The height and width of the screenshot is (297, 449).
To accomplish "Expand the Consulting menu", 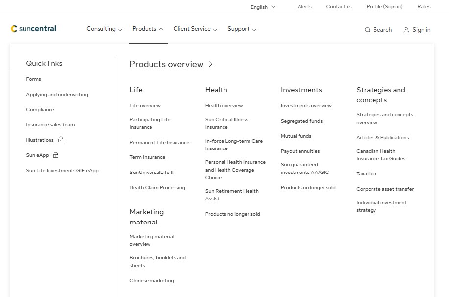I will point(104,29).
